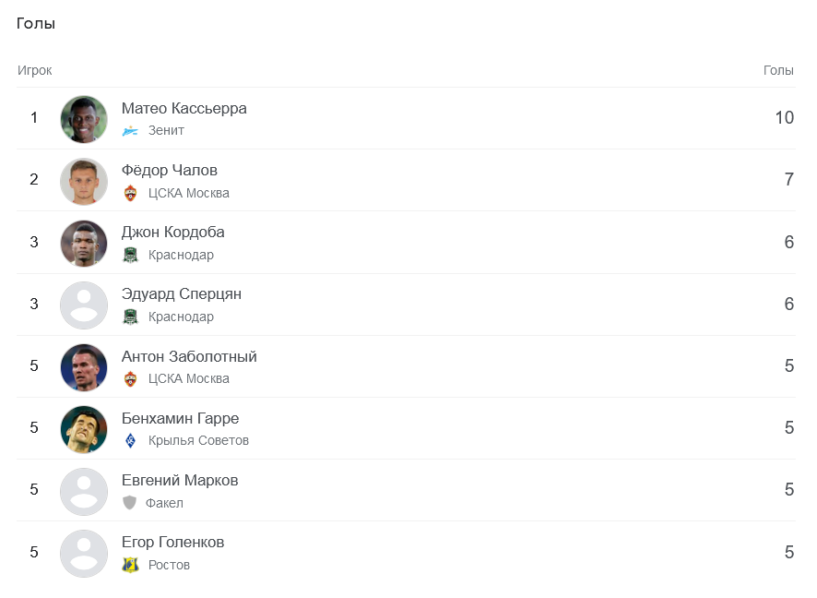Click the Факел shield icon
The image size is (817, 598).
point(129,503)
